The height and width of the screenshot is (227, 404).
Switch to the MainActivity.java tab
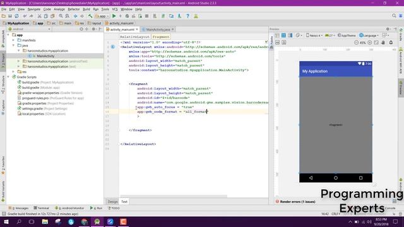pyautogui.click(x=158, y=30)
